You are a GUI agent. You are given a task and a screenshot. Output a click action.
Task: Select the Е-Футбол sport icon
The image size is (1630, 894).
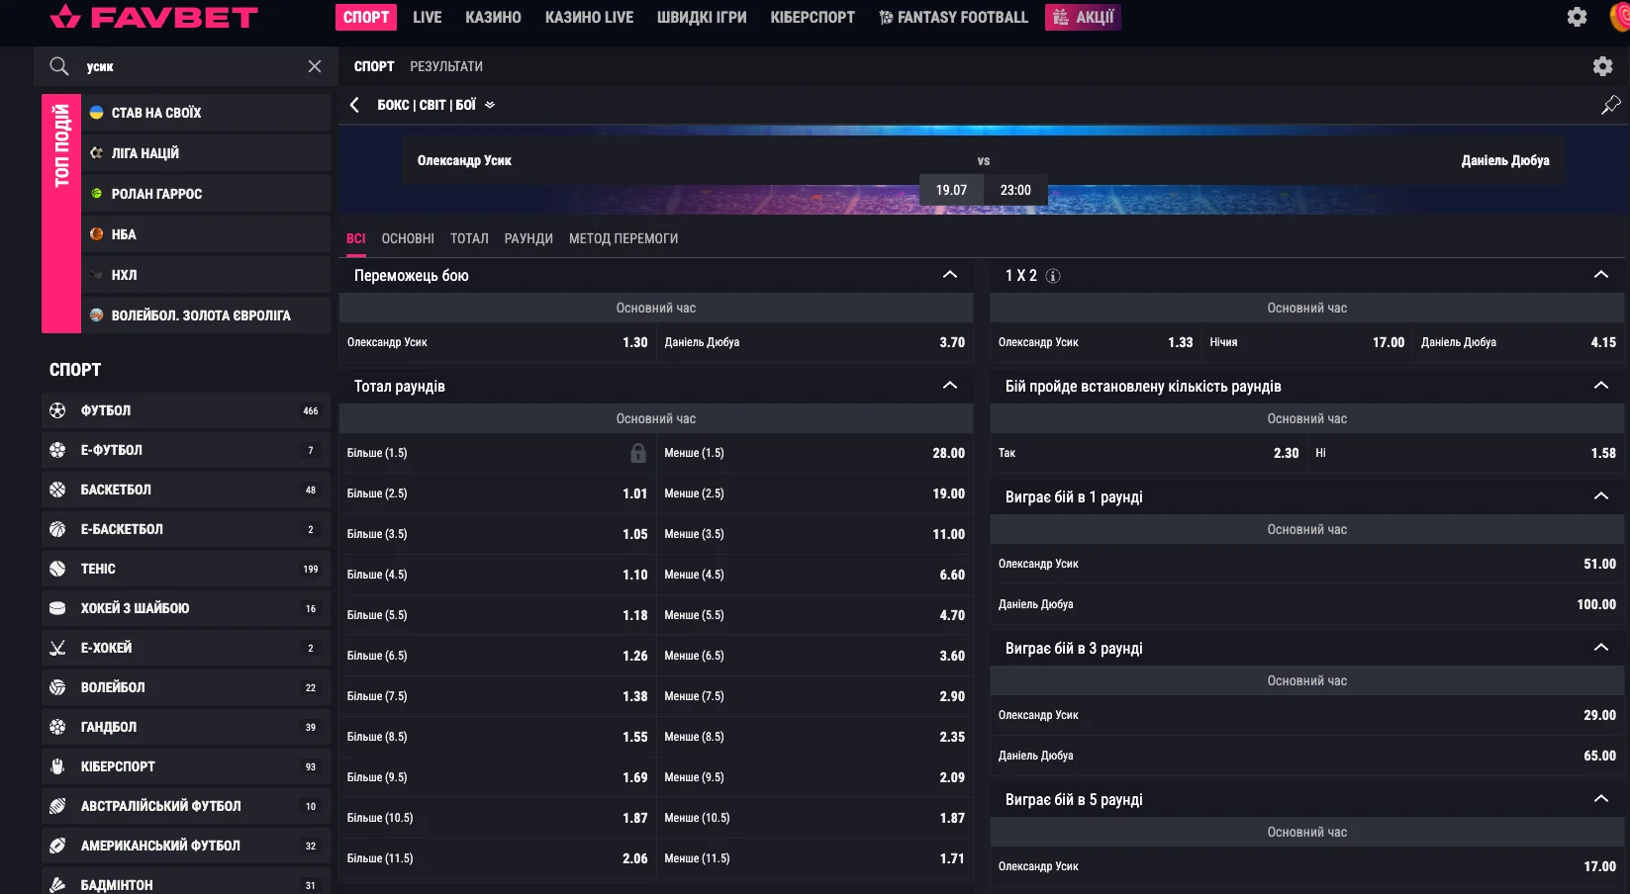point(57,450)
